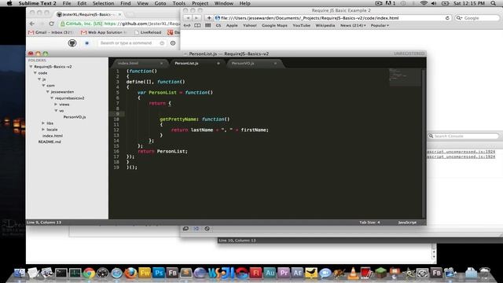Viewport: 503px width, 283px height.
Task: Open Minecraft grass block icon in dock
Action: 380,273
